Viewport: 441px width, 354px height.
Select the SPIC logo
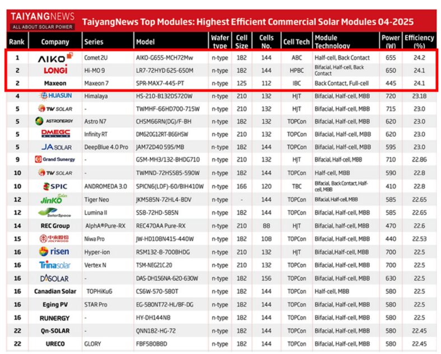pos(55,186)
